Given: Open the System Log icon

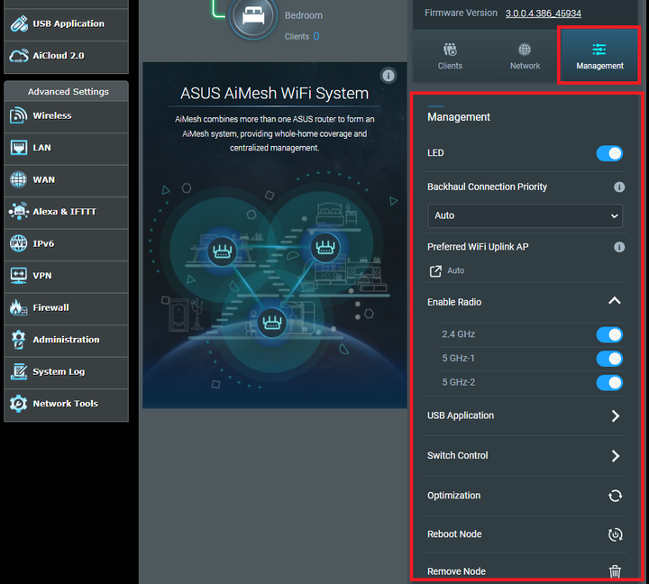Looking at the screenshot, I should [x=18, y=371].
